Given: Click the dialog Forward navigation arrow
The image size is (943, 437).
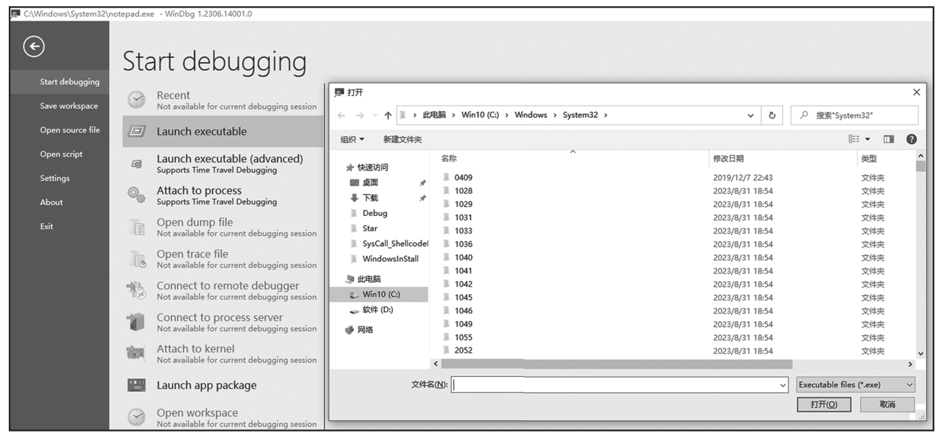Looking at the screenshot, I should point(360,115).
